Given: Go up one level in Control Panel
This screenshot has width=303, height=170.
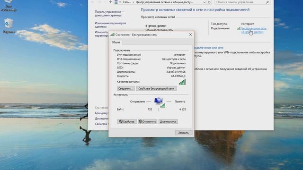Looking at the screenshot, I should [x=110, y=2].
